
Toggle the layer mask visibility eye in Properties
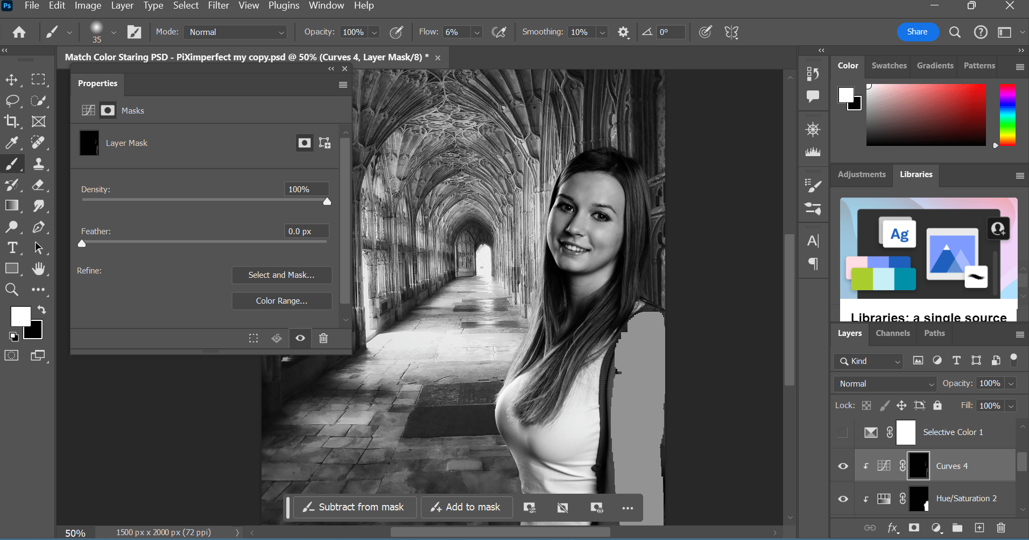click(x=300, y=338)
